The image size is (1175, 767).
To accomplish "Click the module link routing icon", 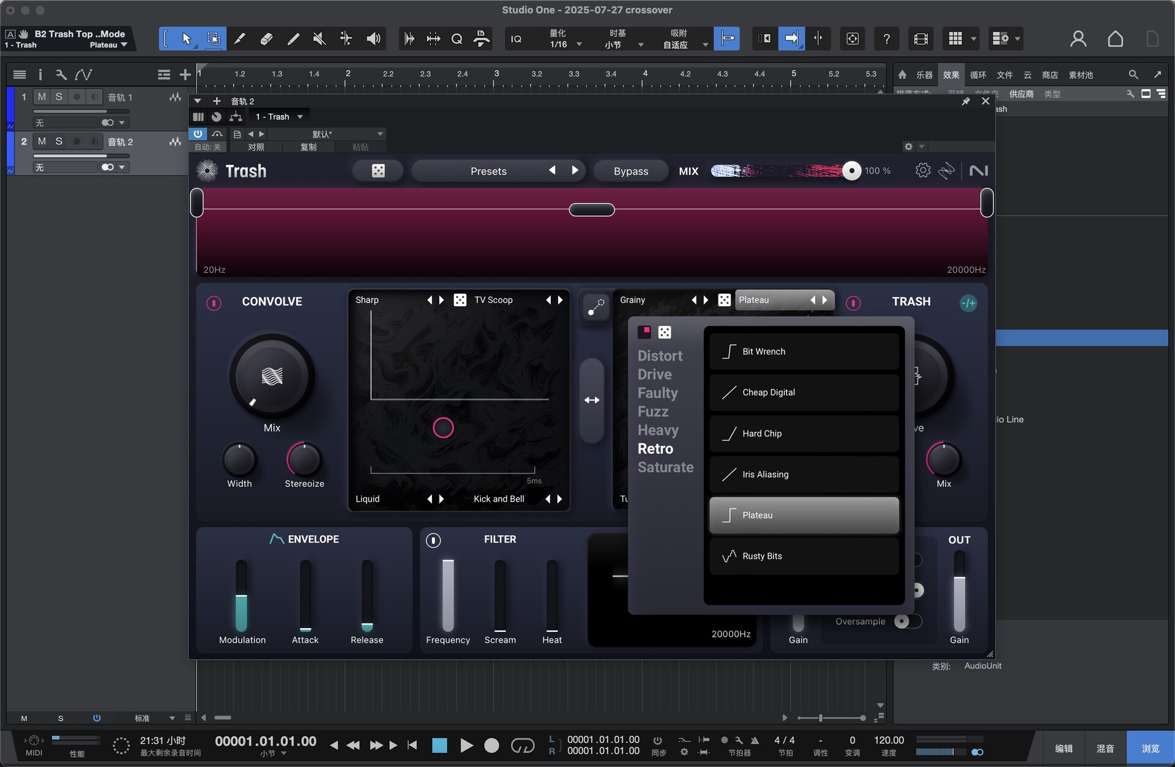I will click(595, 307).
